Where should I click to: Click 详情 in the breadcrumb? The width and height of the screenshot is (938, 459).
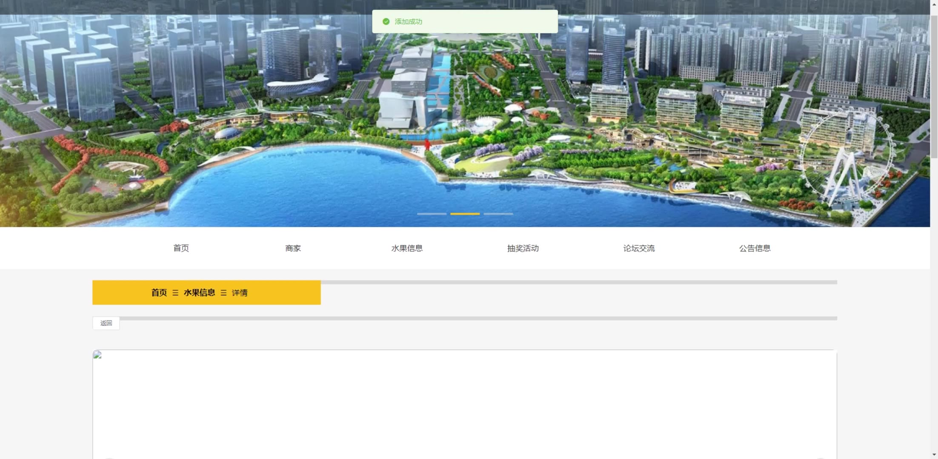[x=240, y=293]
